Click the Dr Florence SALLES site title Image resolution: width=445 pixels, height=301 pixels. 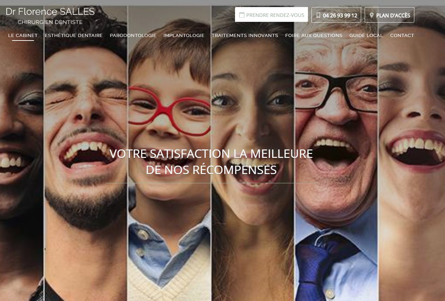(x=50, y=12)
